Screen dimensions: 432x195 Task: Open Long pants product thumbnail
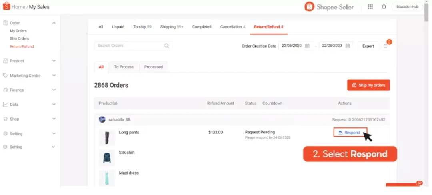point(107,137)
